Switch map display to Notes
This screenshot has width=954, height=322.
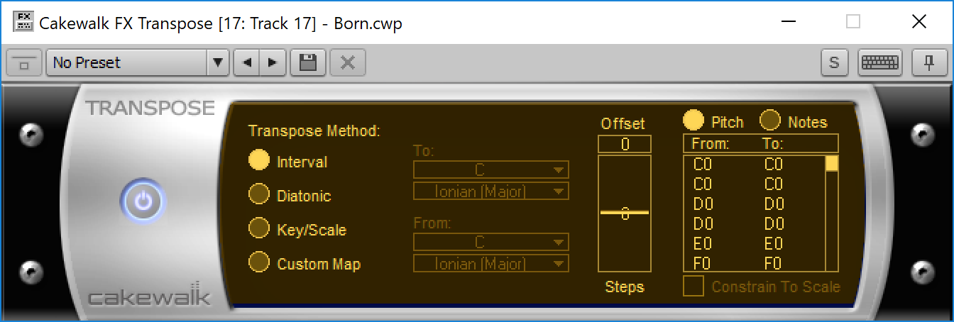pyautogui.click(x=771, y=121)
